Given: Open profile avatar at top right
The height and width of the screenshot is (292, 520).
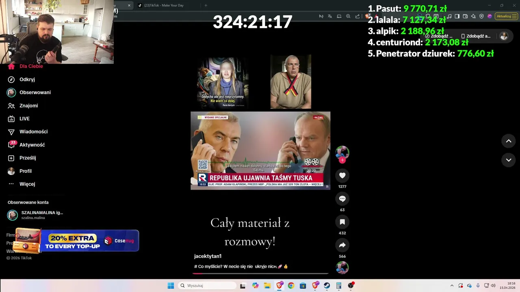Looking at the screenshot, I should pos(504,36).
